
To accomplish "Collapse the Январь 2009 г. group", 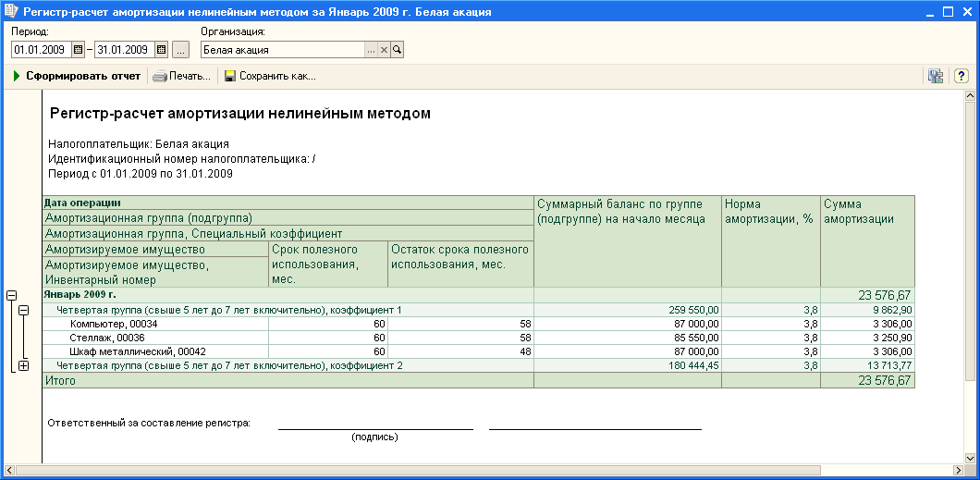I will [x=12, y=295].
